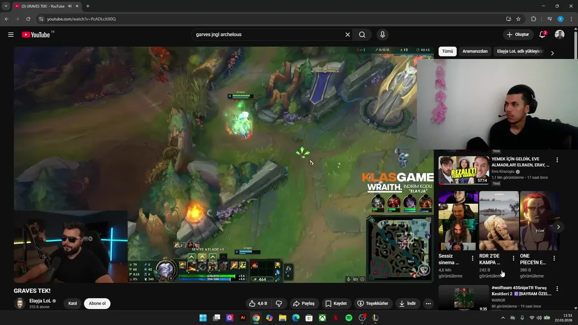The image size is (578, 325).
Task: Start voice search with the microphone
Action: pos(382,35)
